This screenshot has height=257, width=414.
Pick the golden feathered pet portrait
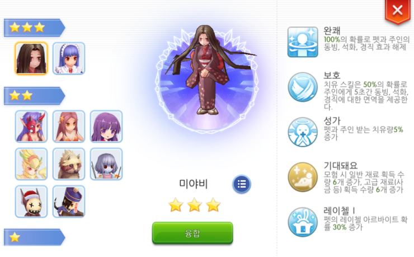tap(31, 164)
